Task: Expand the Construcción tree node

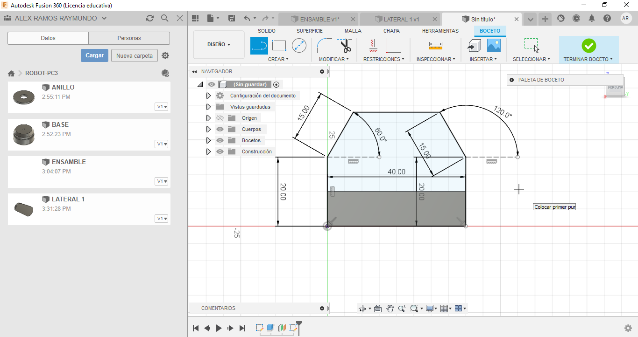Action: [x=209, y=151]
